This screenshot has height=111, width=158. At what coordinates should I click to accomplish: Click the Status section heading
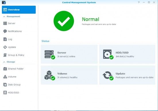click(45, 41)
